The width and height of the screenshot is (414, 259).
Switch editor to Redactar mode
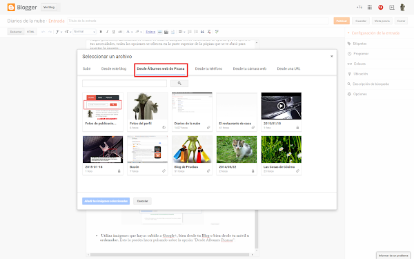point(16,32)
